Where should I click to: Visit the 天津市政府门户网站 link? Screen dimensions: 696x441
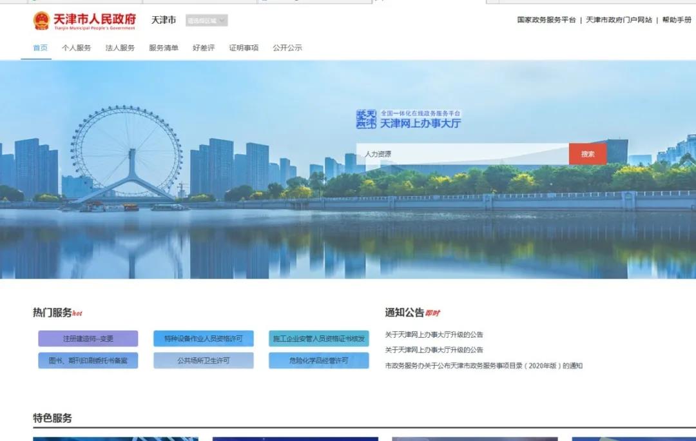point(619,20)
